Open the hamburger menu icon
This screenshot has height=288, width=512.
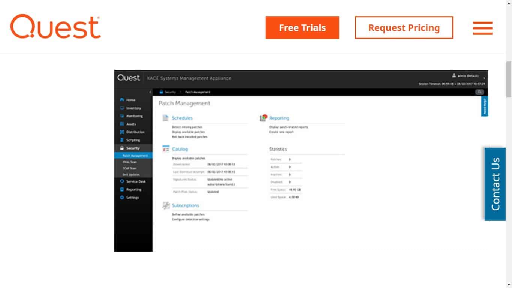coord(482,28)
